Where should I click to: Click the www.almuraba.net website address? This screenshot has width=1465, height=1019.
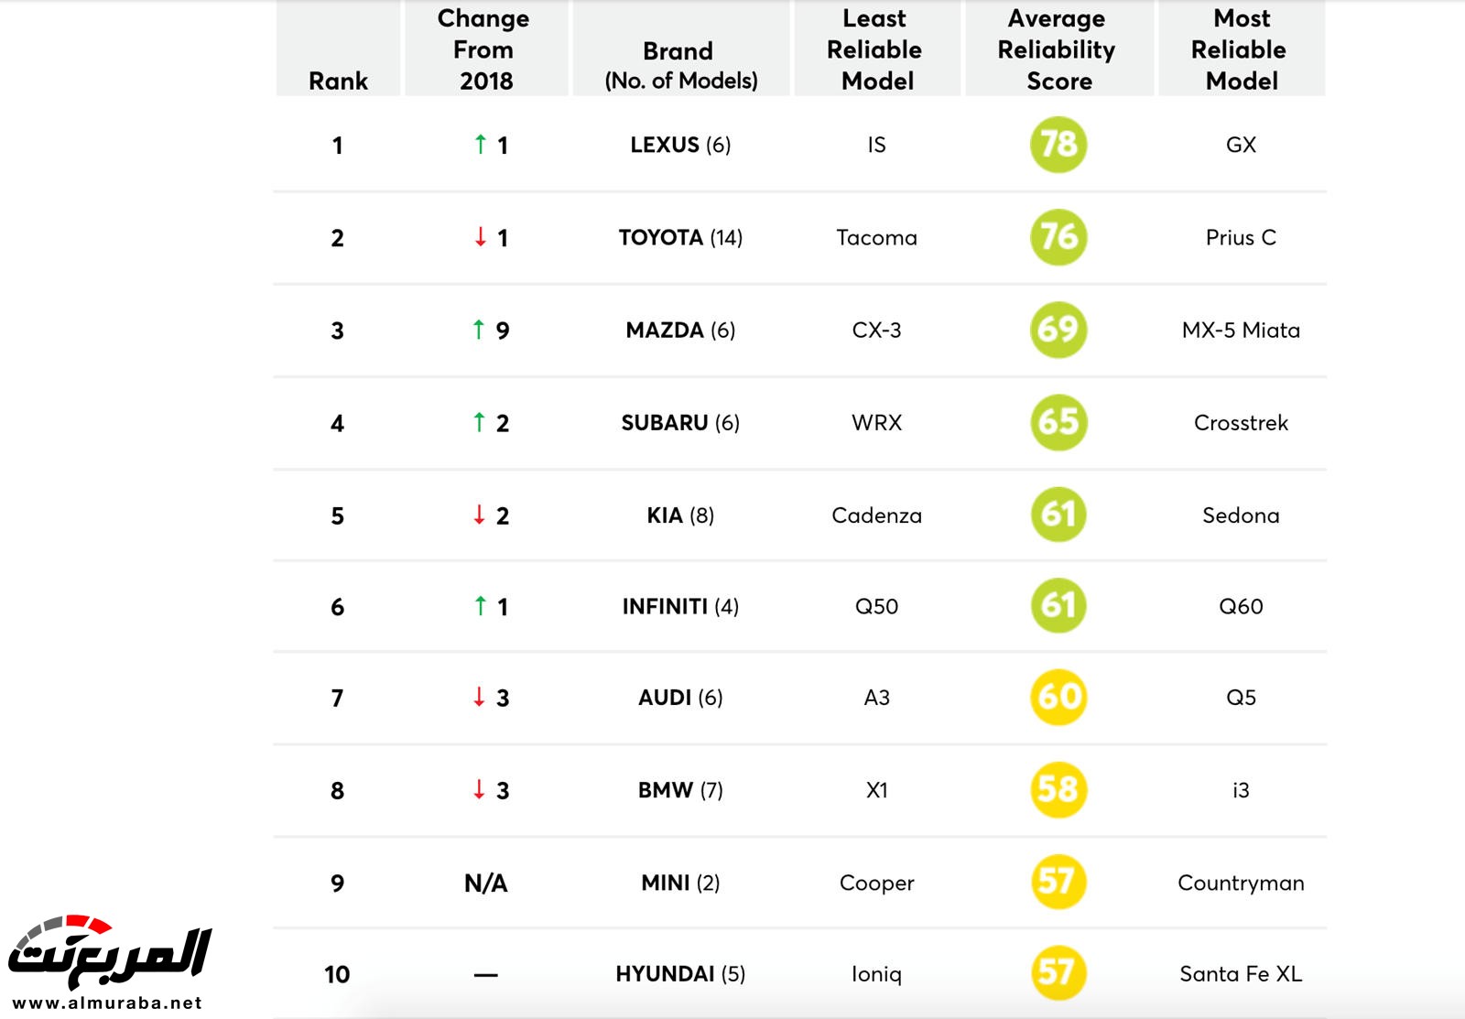(x=108, y=1003)
